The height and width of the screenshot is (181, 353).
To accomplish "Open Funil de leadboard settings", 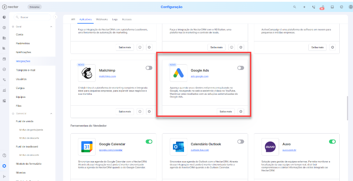I will pos(27,146).
